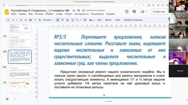Select the cursor arrow tool
The height and width of the screenshot is (105, 188).
(x=58, y=20)
